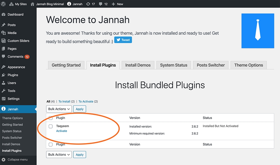Click the Media icon in the sidebar

(x=3, y=33)
